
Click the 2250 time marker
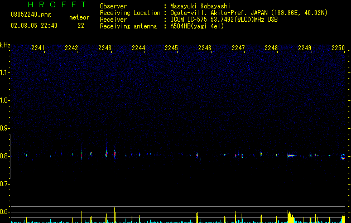click(338, 48)
